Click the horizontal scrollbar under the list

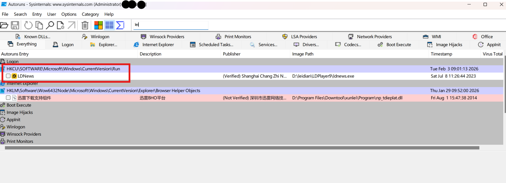coord(242,148)
